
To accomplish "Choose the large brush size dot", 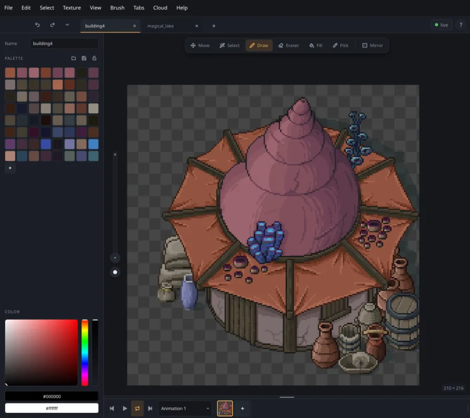I will click(115, 272).
